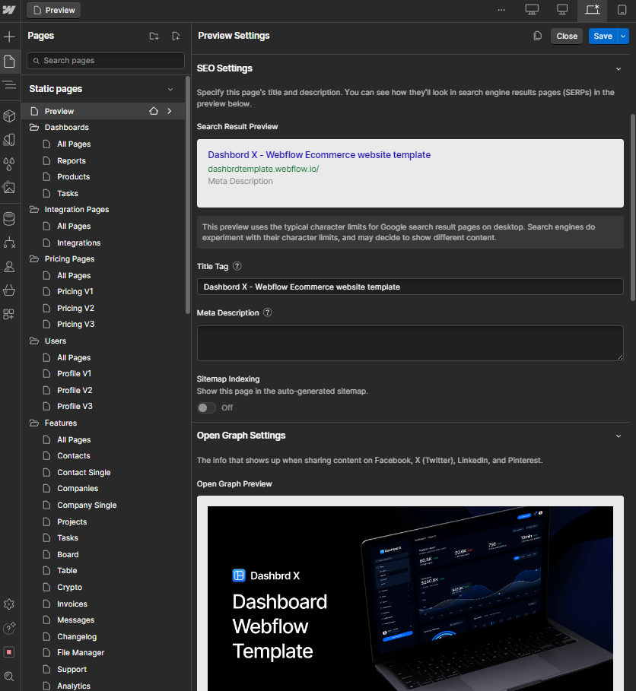
Task: Switch to the large desktop breakpoint
Action: click(531, 11)
